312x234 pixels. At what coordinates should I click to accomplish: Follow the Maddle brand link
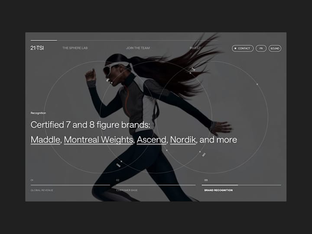tap(45, 140)
